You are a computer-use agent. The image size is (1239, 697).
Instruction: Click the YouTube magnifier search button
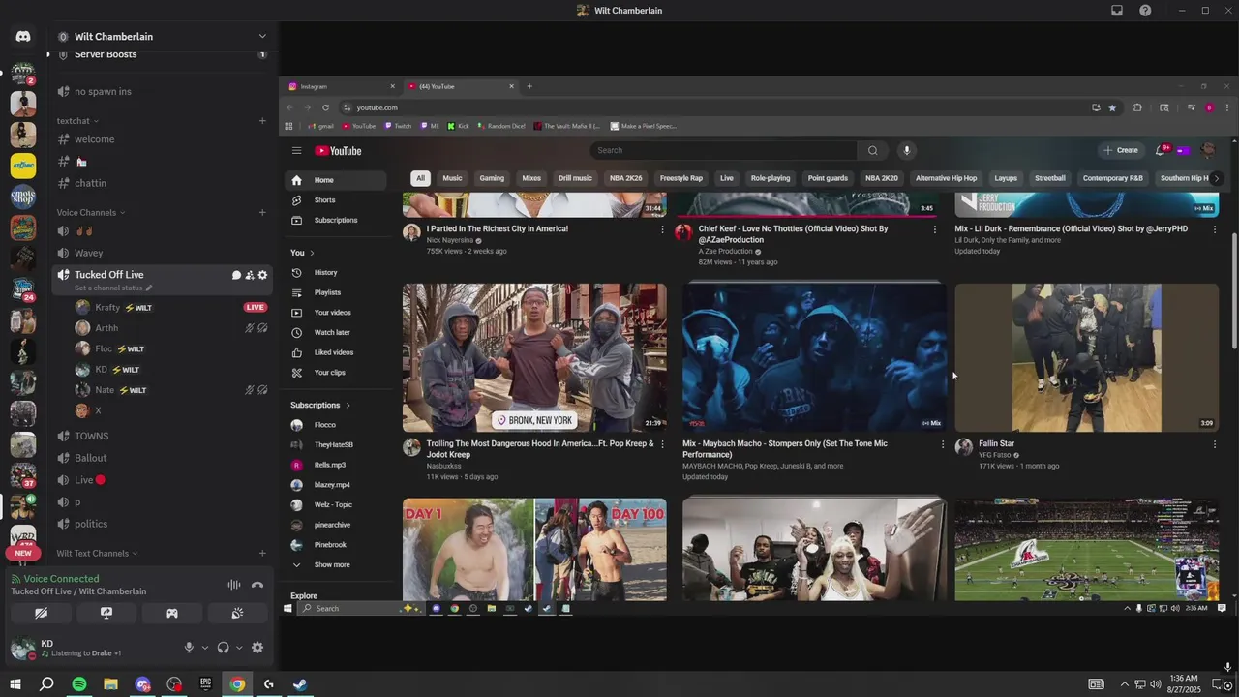(x=872, y=150)
